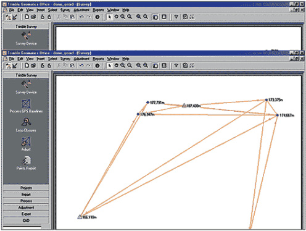Click Survey Device icon in back window

click(x=26, y=36)
